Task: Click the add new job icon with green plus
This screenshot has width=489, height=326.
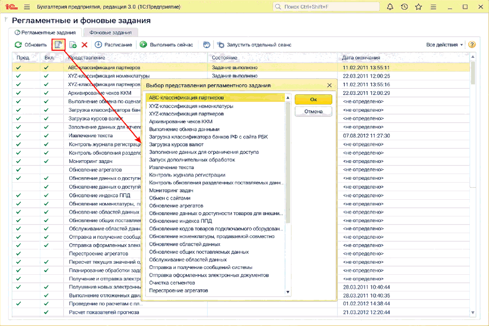Action: pyautogui.click(x=73, y=45)
